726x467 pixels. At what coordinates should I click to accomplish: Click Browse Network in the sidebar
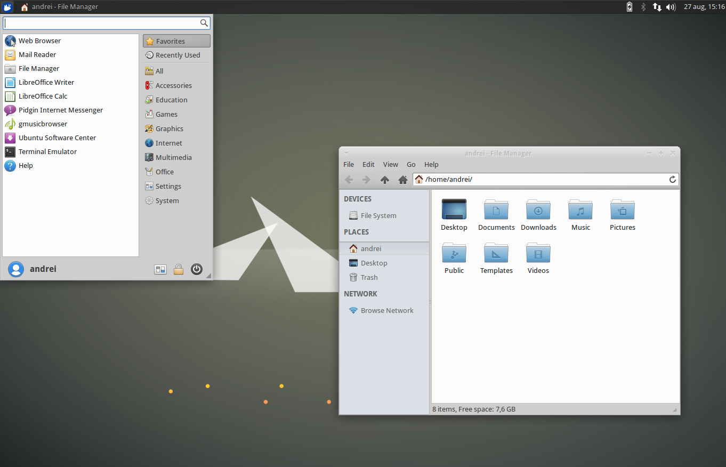[x=387, y=310]
